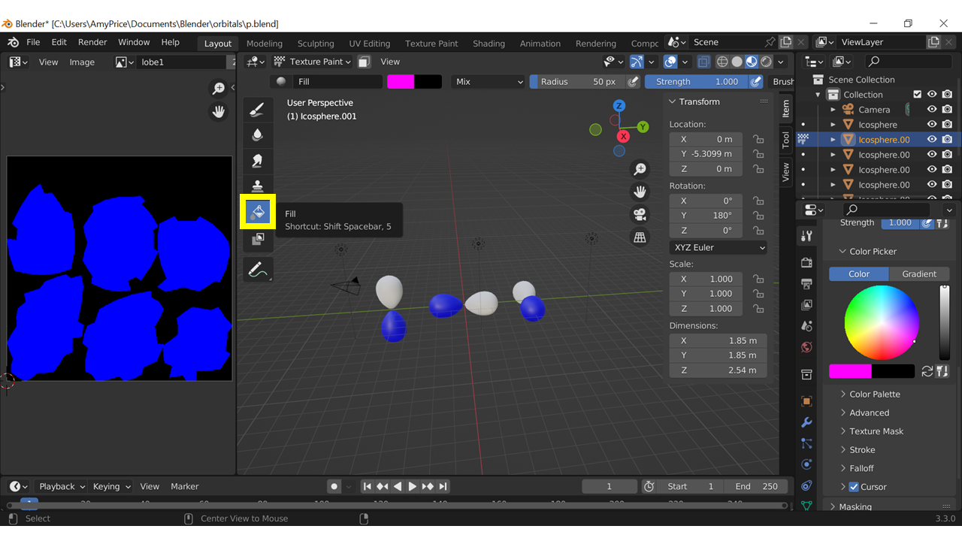Viewport: 962px width, 541px height.
Task: Select the Smear tool
Action: click(x=257, y=160)
